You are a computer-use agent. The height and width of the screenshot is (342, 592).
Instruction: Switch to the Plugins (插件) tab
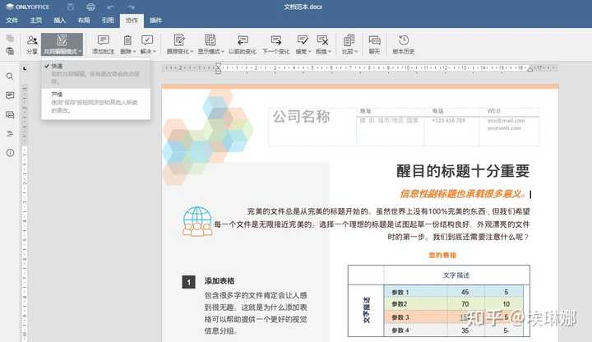(x=155, y=21)
